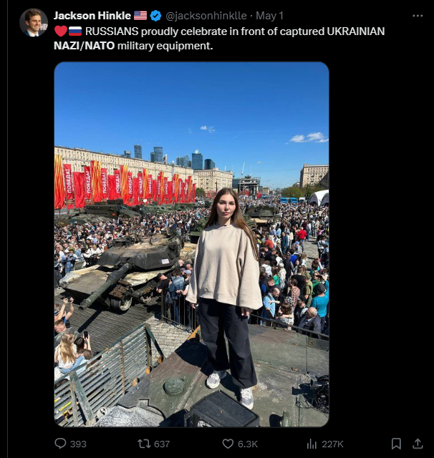Open the attached photo full size
The image size is (434, 458).
click(x=192, y=244)
